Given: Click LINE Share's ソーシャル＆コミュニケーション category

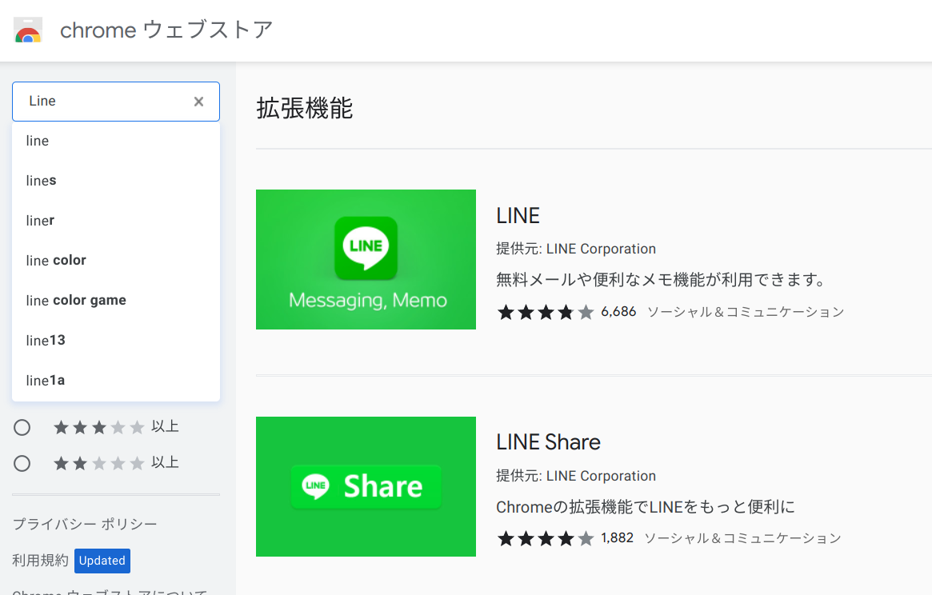Looking at the screenshot, I should point(743,538).
